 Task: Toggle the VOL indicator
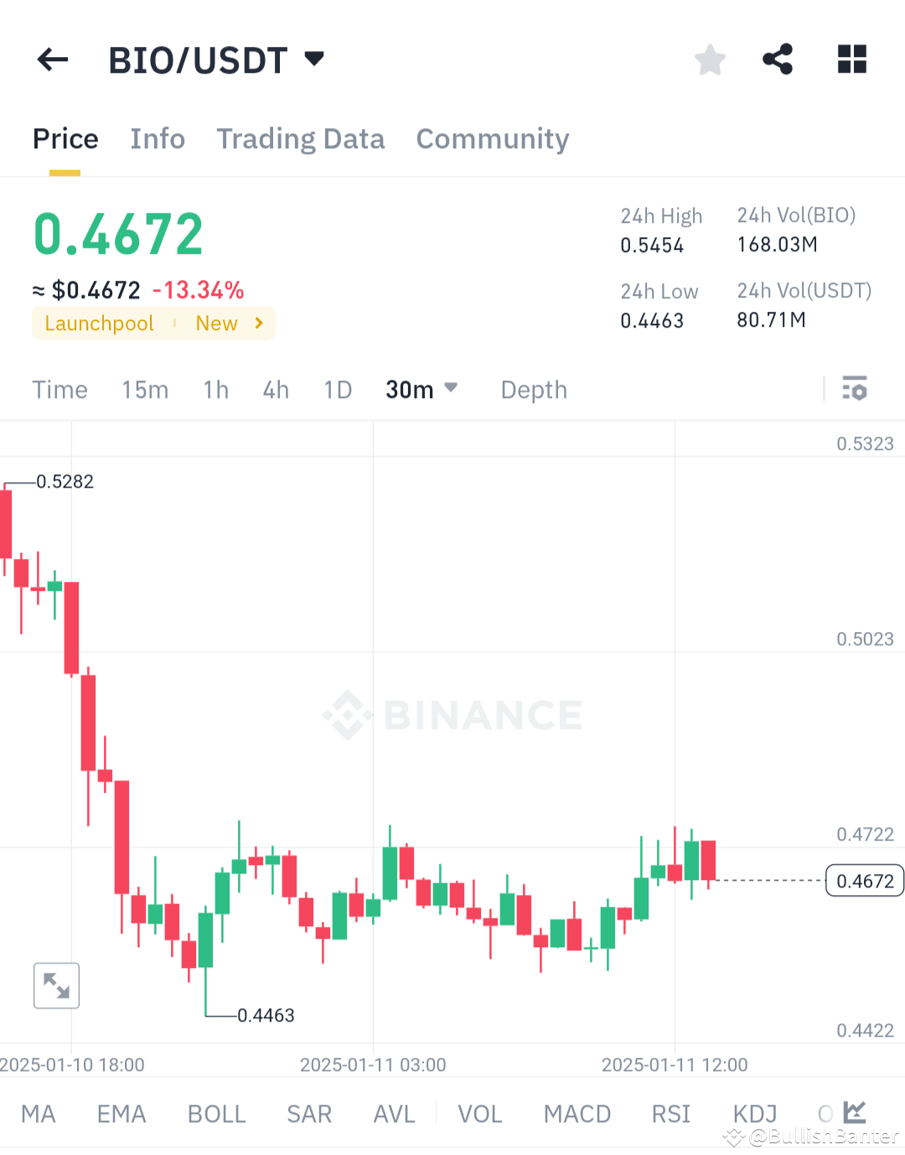click(479, 1113)
